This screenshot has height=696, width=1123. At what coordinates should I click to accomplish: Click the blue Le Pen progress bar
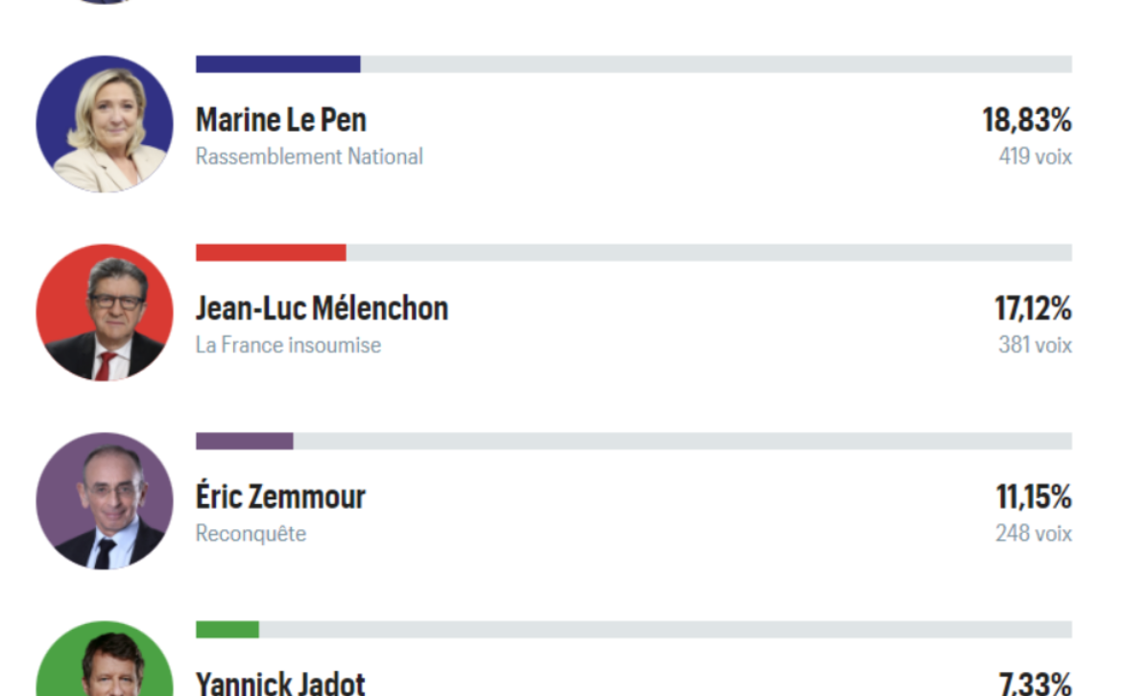coord(278,63)
